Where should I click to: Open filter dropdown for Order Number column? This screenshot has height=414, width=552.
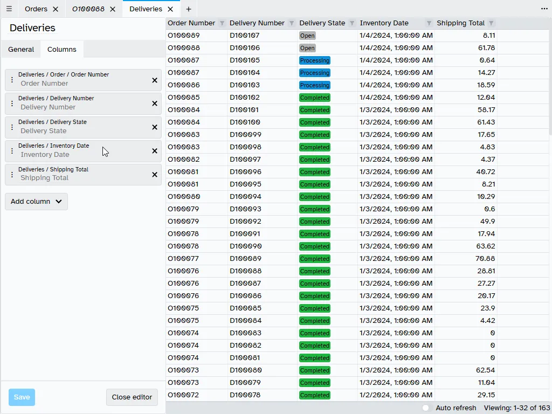pos(222,23)
